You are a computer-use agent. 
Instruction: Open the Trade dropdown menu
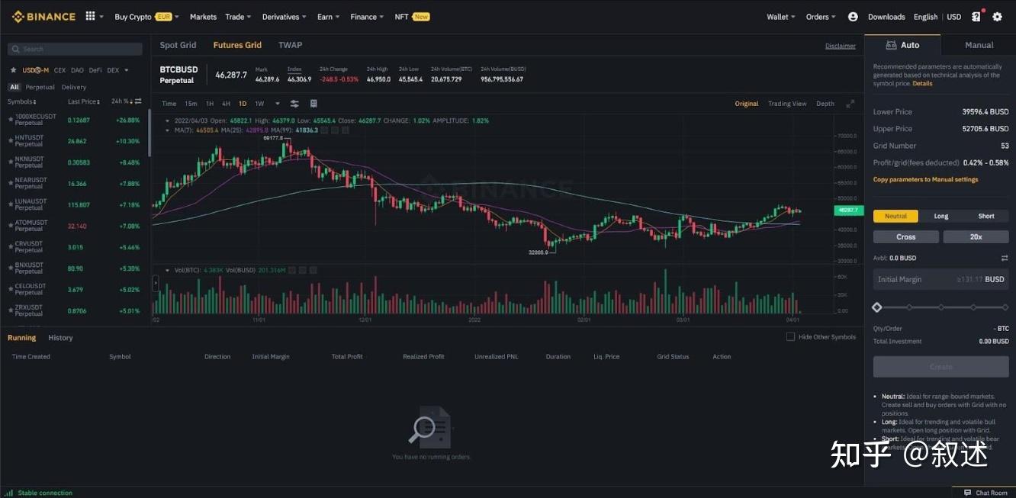coord(238,17)
